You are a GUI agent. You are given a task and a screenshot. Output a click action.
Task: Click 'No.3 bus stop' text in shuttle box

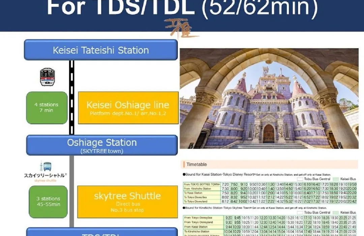(x=127, y=210)
